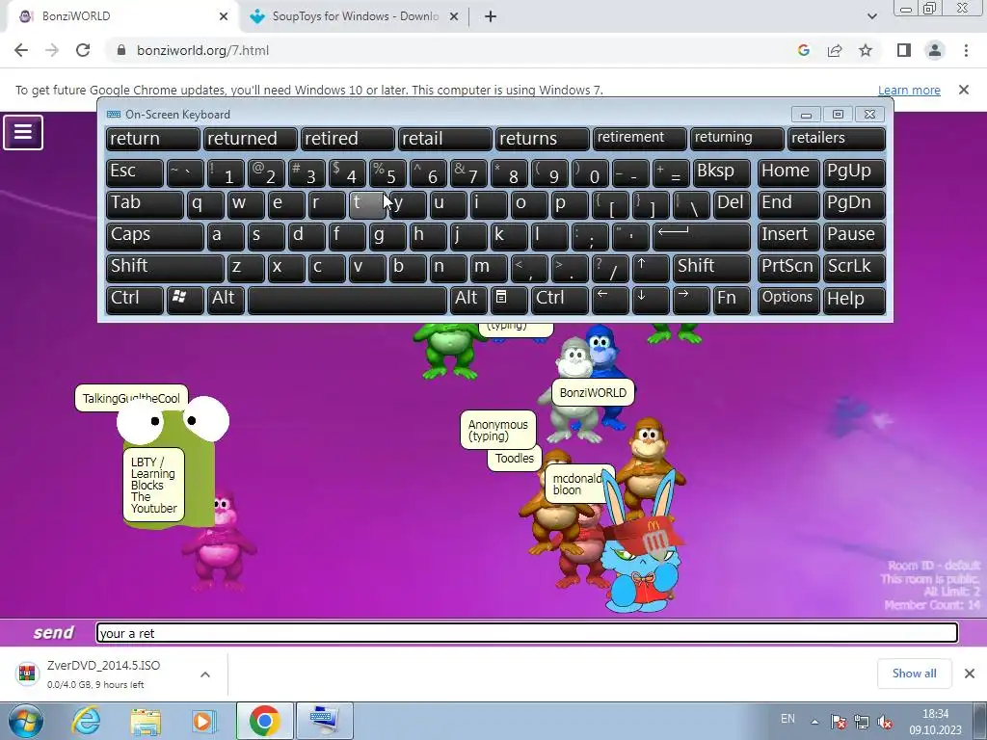Open the Windows Start menu
This screenshot has height=740, width=987.
[x=26, y=721]
